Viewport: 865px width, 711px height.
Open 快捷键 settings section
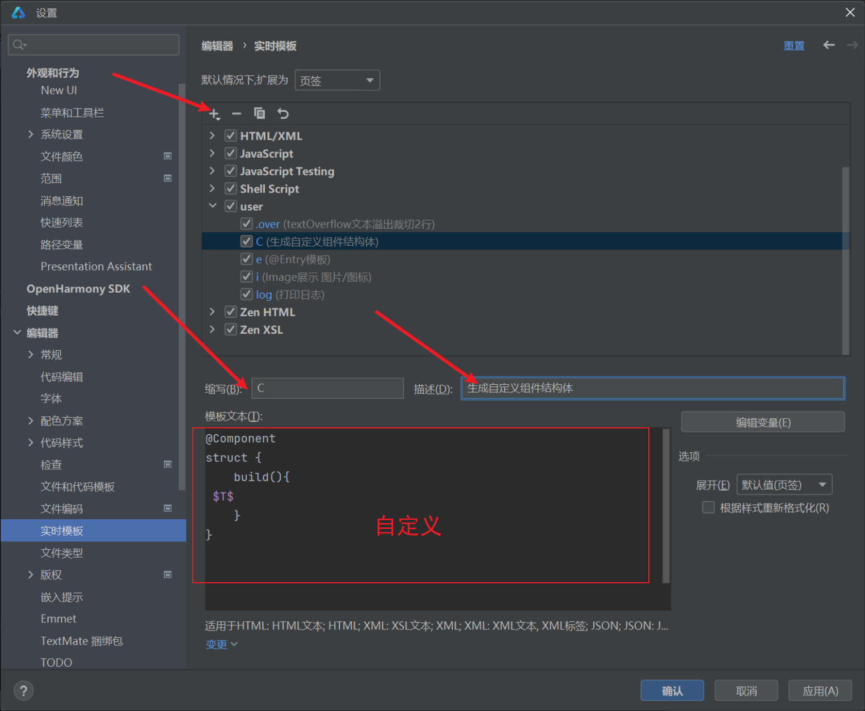tap(43, 311)
